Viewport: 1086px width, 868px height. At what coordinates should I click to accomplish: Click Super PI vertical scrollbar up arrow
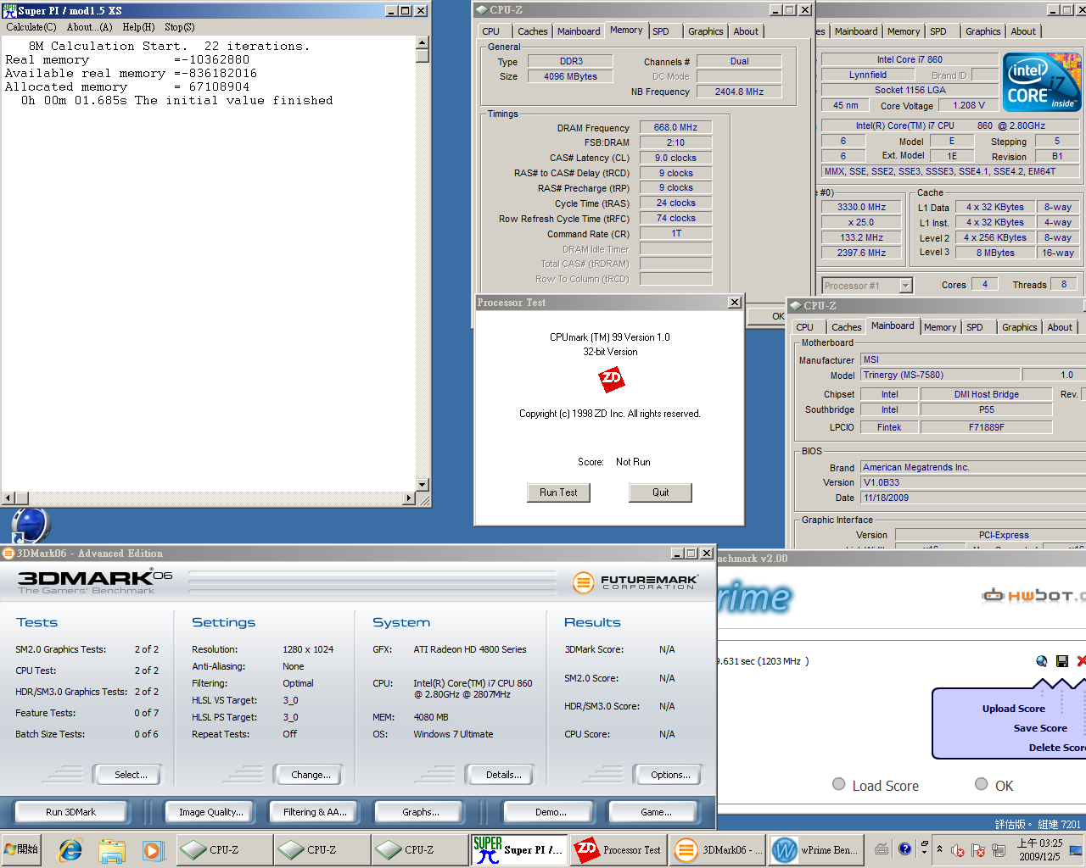pyautogui.click(x=423, y=42)
